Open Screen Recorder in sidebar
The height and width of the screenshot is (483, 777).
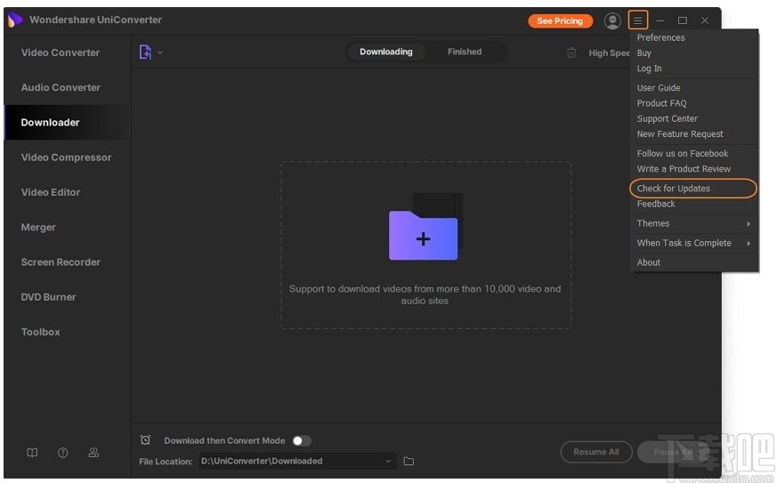(61, 262)
